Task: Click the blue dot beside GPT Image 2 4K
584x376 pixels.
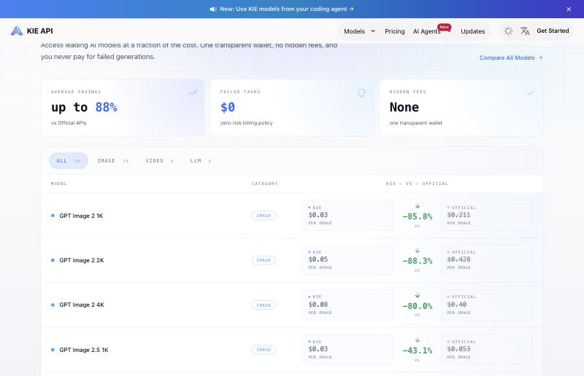Action: click(53, 305)
